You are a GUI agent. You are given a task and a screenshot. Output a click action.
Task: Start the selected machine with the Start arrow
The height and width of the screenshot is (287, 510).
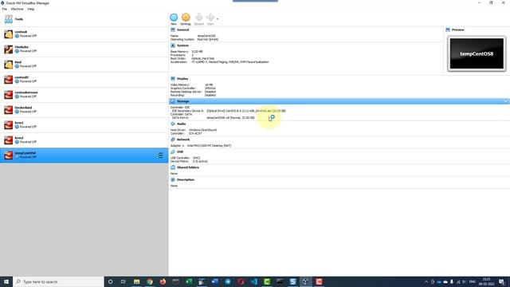210,19
